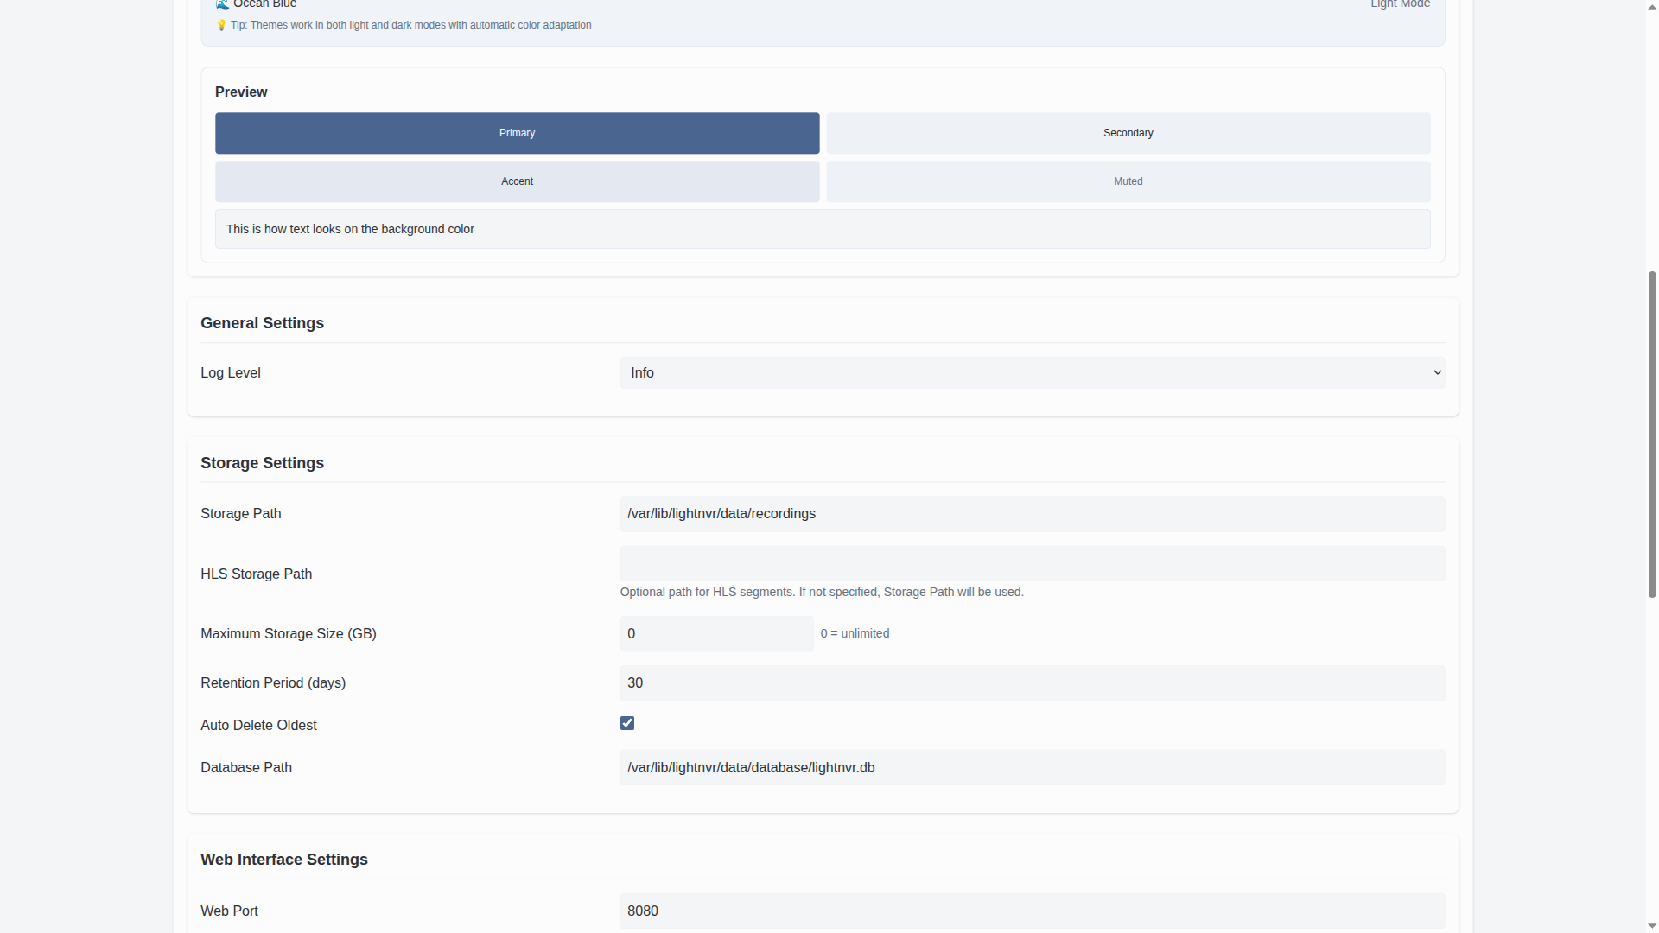Click the Ocean Blue wave icon

(222, 4)
